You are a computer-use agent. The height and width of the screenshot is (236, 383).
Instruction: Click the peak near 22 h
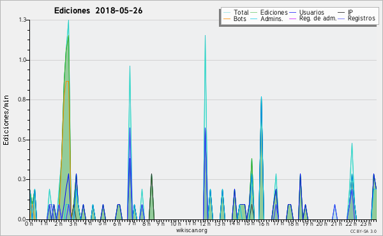[352, 144]
